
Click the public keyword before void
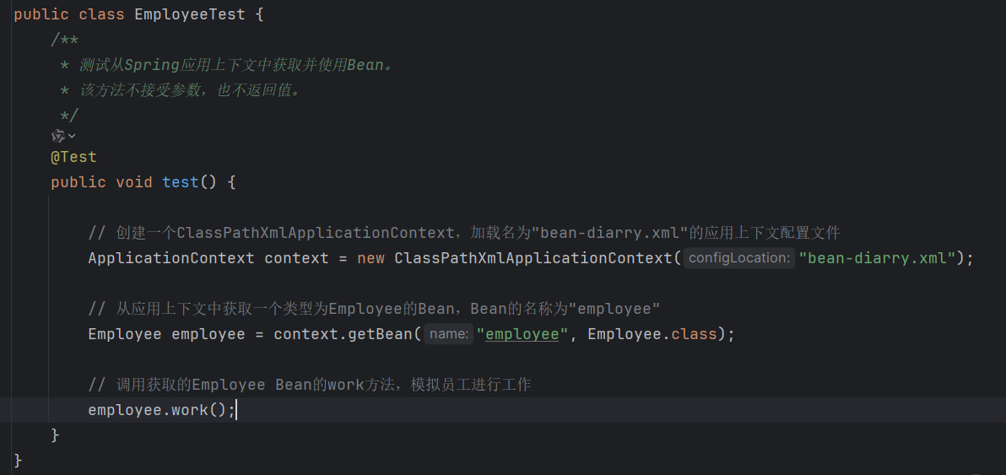(78, 182)
